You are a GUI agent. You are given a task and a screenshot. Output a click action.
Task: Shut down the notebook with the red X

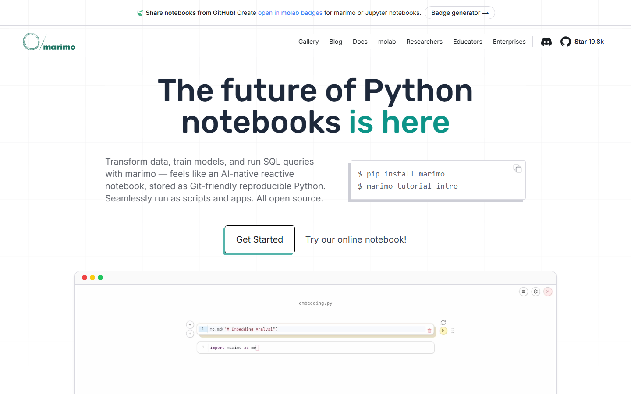[548, 291]
